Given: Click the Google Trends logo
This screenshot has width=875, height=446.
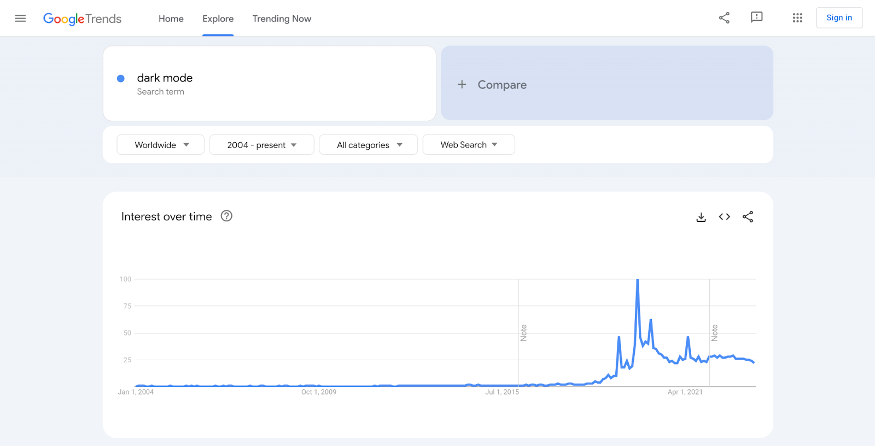Looking at the screenshot, I should click(83, 19).
